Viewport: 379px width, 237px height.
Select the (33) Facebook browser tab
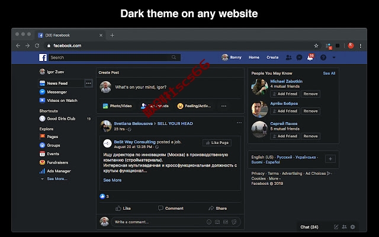point(70,36)
